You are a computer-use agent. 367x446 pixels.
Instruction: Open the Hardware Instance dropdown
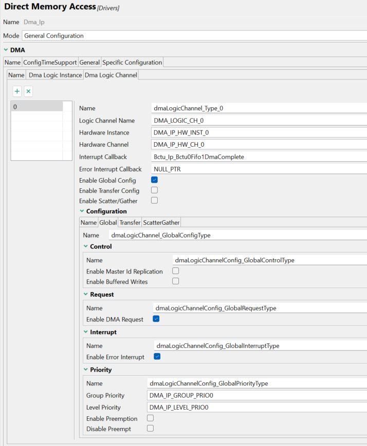tap(259, 132)
